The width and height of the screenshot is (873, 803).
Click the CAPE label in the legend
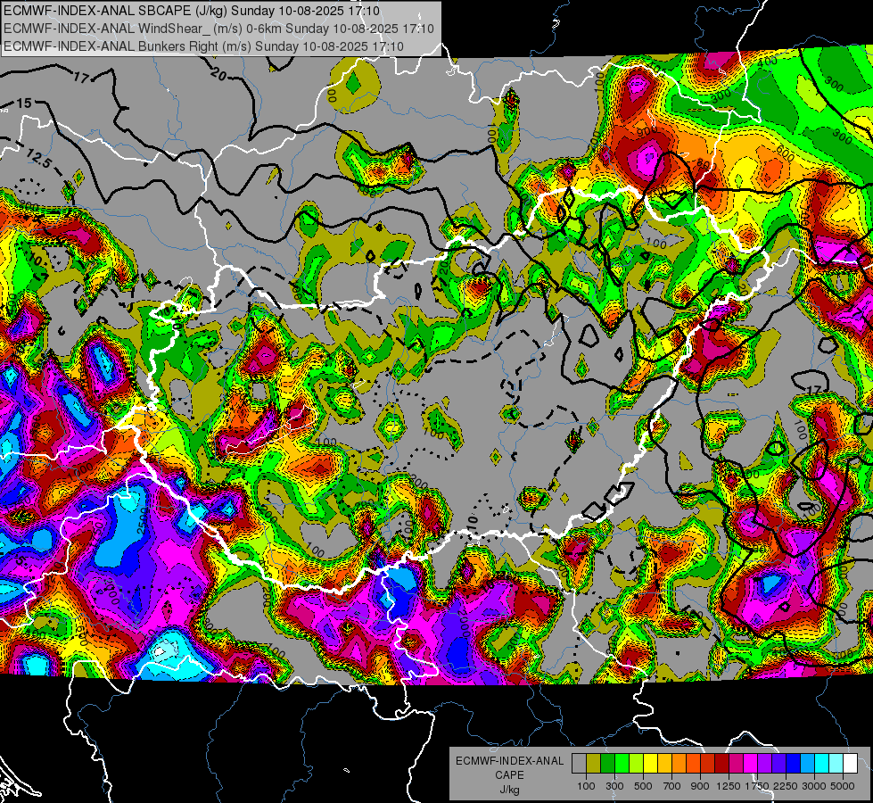pyautogui.click(x=509, y=775)
